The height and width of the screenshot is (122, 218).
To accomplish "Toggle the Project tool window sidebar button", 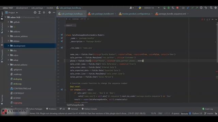I will pos(2,15).
